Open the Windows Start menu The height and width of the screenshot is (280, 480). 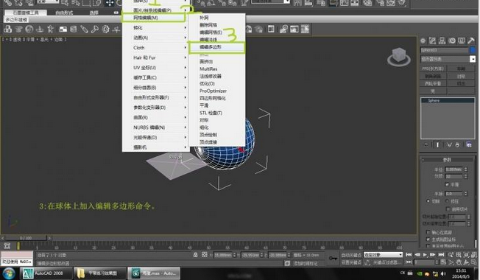click(9, 273)
